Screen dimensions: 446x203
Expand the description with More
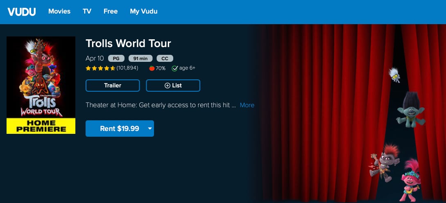pyautogui.click(x=247, y=105)
